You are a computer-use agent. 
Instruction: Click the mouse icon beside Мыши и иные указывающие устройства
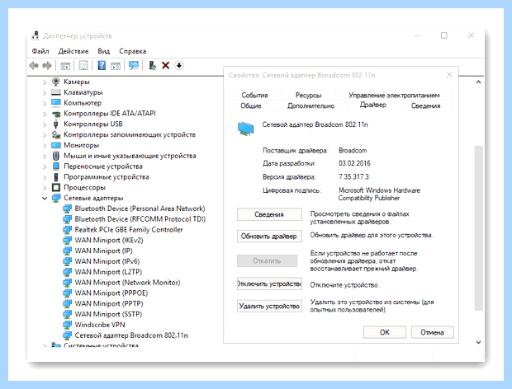(56, 156)
